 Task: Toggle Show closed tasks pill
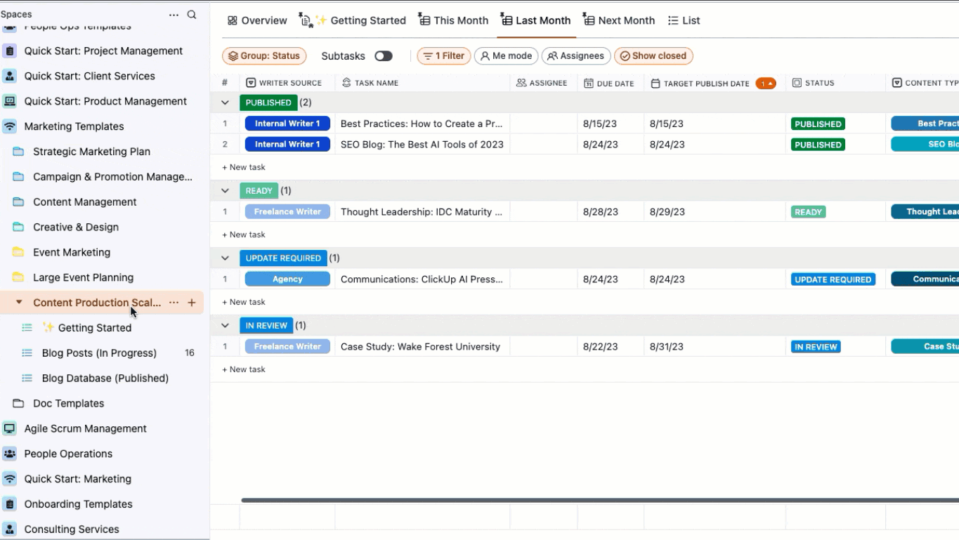pyautogui.click(x=653, y=56)
